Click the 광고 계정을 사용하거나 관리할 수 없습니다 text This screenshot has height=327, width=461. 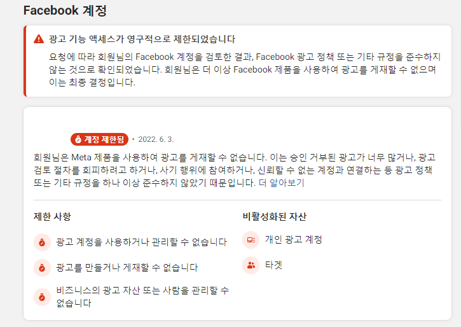(141, 242)
